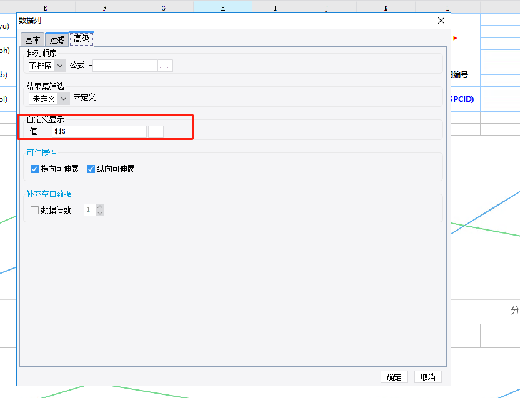Focus the custom display value field
520x398 pixels.
pos(99,132)
